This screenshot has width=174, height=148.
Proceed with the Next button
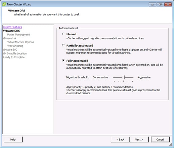(x=139, y=140)
